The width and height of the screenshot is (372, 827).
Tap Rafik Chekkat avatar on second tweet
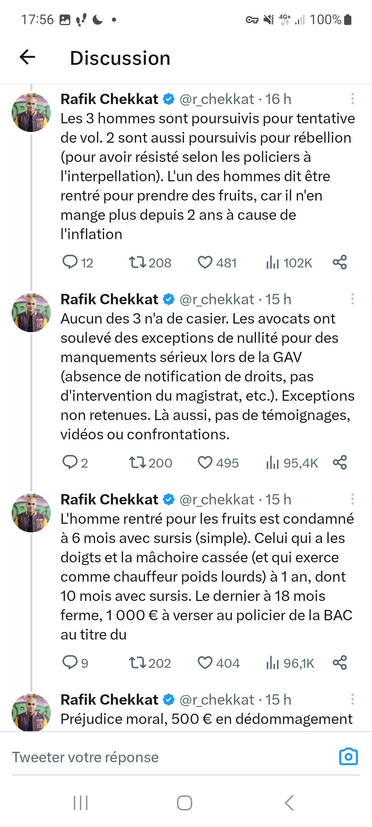31,313
